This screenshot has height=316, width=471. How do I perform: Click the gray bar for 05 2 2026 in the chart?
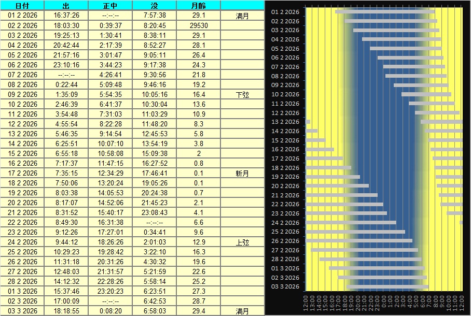click(406, 48)
